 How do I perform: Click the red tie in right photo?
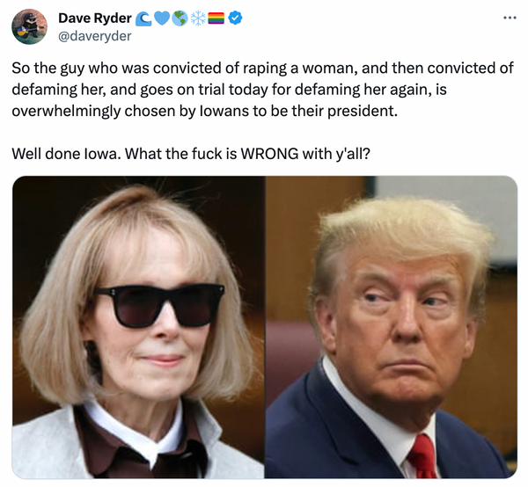[x=423, y=456]
